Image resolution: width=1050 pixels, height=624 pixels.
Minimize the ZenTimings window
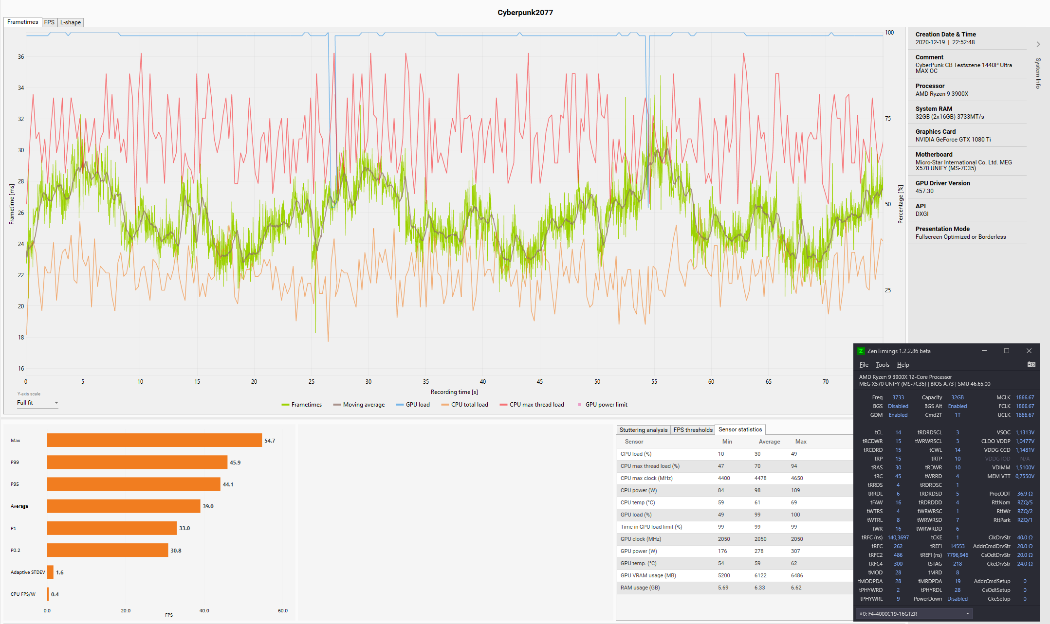coord(984,351)
